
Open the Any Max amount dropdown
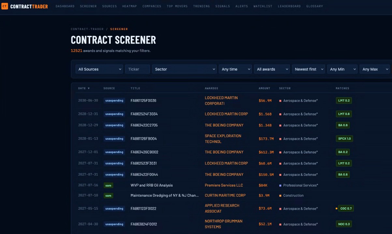tap(374, 69)
